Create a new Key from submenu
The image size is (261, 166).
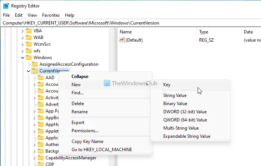click(191, 85)
